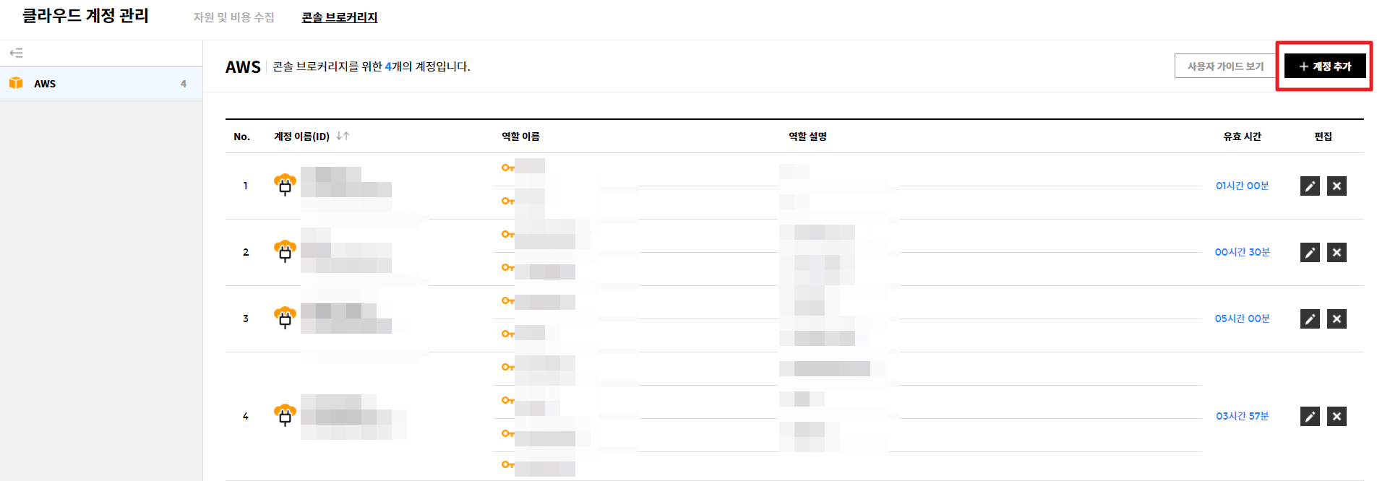Click the AWS cube icon in sidebar
Image resolution: width=1377 pixels, height=481 pixels.
tap(16, 83)
